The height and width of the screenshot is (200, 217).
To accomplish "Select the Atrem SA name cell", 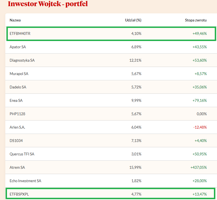I will [x=17, y=167].
